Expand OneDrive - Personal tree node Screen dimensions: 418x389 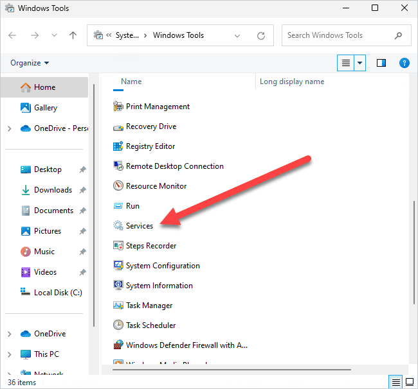tap(10, 128)
